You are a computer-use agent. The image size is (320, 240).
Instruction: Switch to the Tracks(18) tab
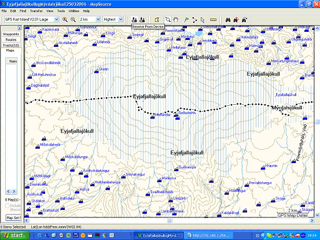[11, 45]
